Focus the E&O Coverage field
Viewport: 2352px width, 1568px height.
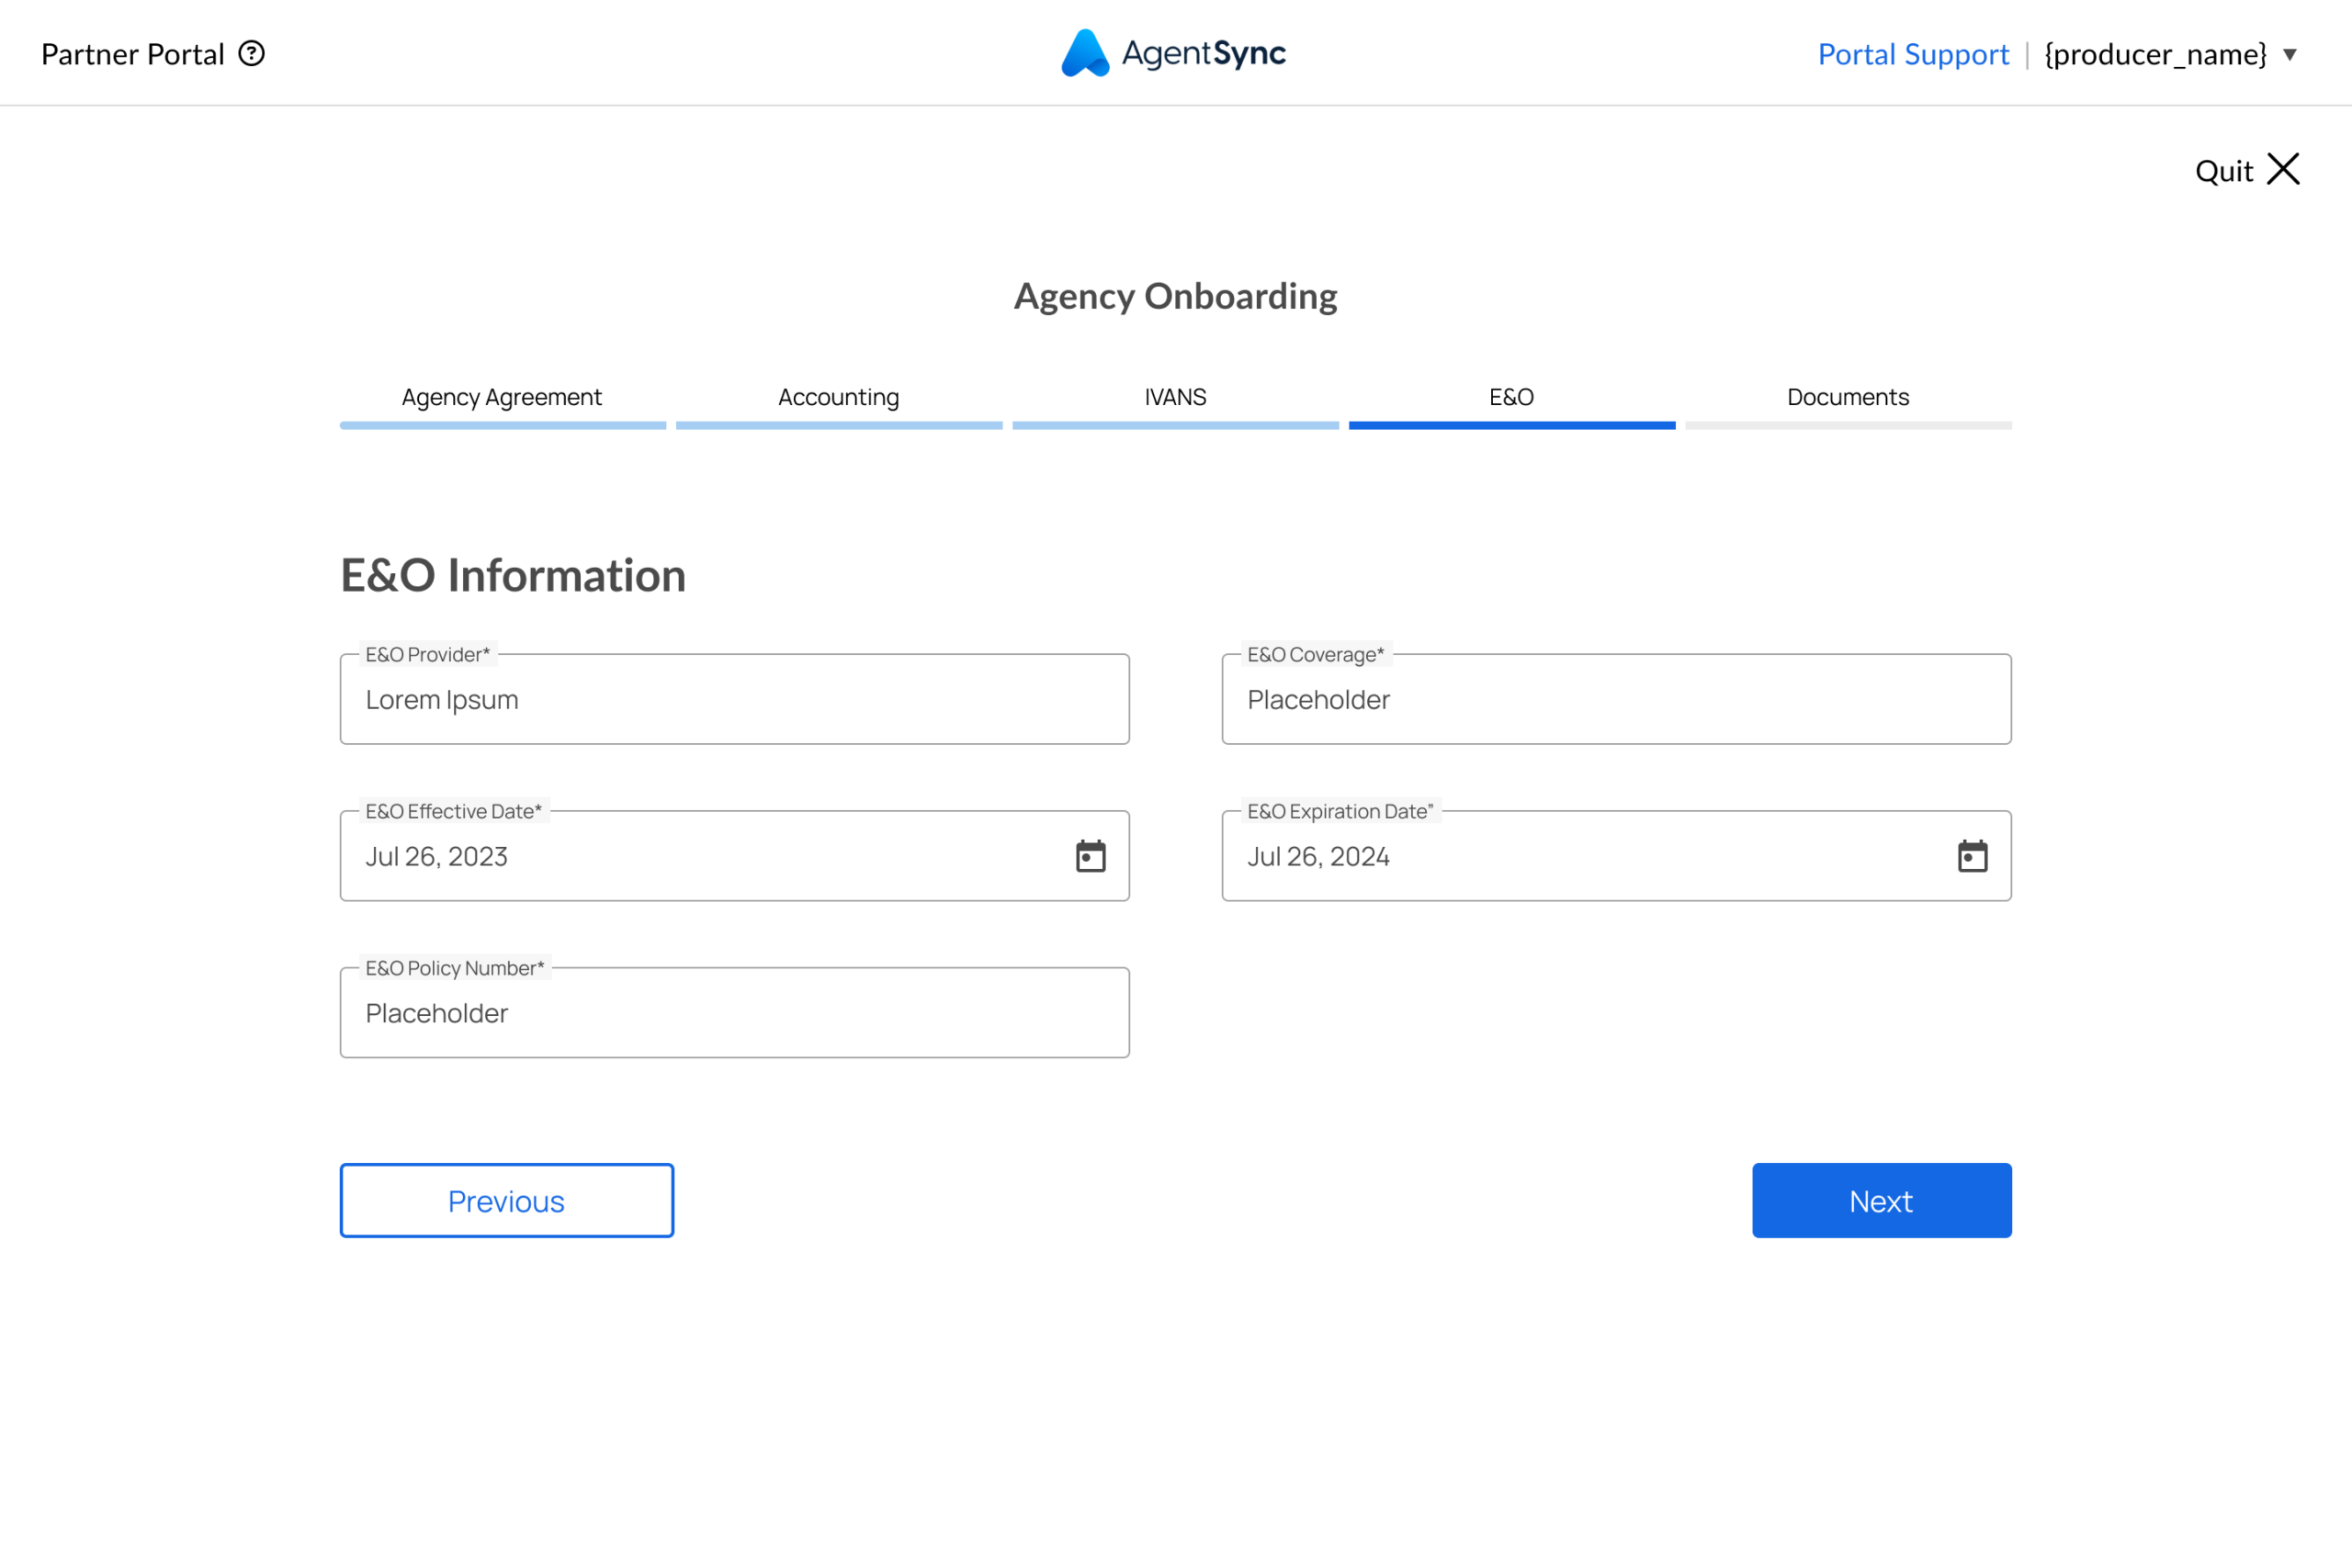point(1616,700)
